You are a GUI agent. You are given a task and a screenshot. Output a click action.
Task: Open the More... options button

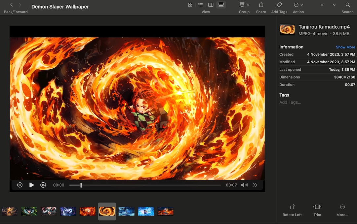342,209
